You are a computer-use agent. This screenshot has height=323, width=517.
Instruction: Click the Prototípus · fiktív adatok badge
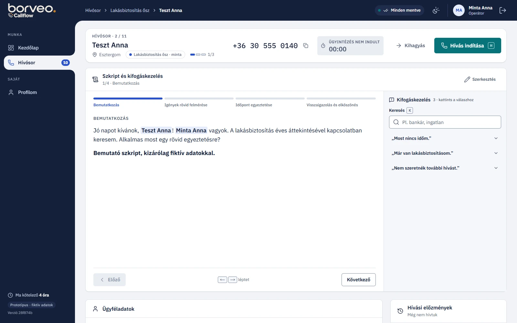point(32,305)
